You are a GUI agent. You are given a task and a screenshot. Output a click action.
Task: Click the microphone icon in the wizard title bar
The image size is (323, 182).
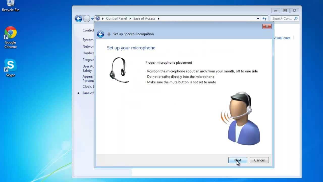[109, 34]
